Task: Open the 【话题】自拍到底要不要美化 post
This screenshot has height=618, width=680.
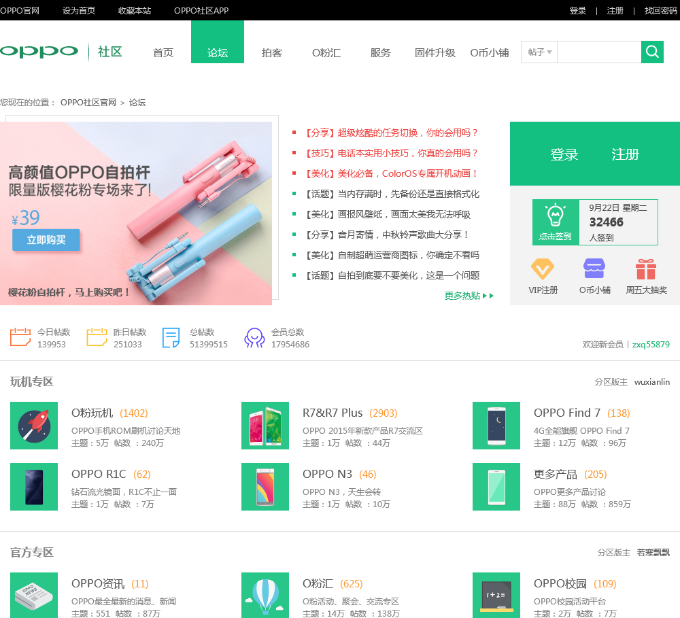Action: pos(391,275)
